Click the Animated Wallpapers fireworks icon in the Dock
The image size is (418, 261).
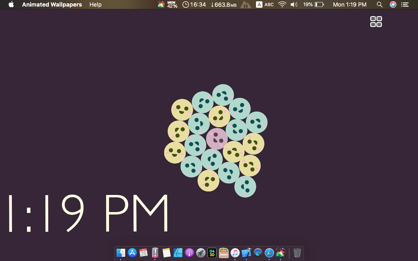(x=280, y=253)
